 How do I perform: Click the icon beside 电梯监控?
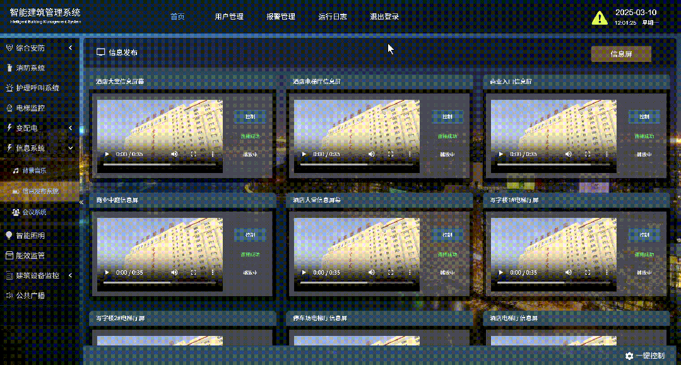pyautogui.click(x=9, y=108)
